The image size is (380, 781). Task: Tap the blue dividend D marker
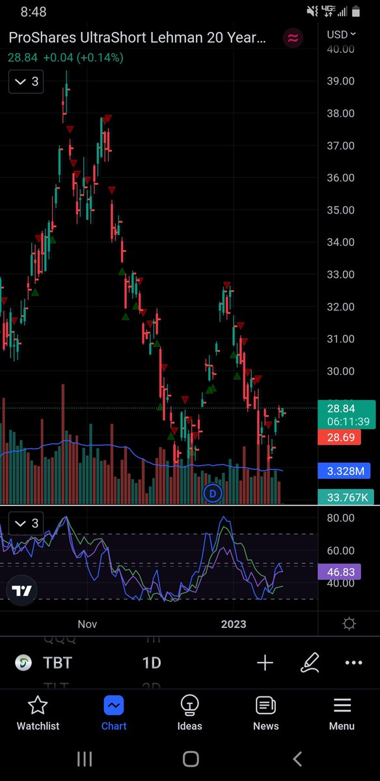(x=212, y=493)
